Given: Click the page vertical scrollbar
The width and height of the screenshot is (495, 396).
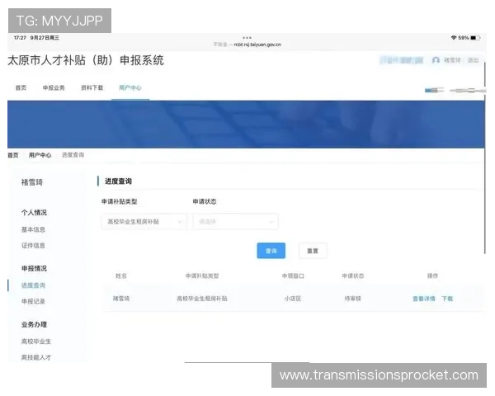Looking at the screenshot, I should point(485,158).
